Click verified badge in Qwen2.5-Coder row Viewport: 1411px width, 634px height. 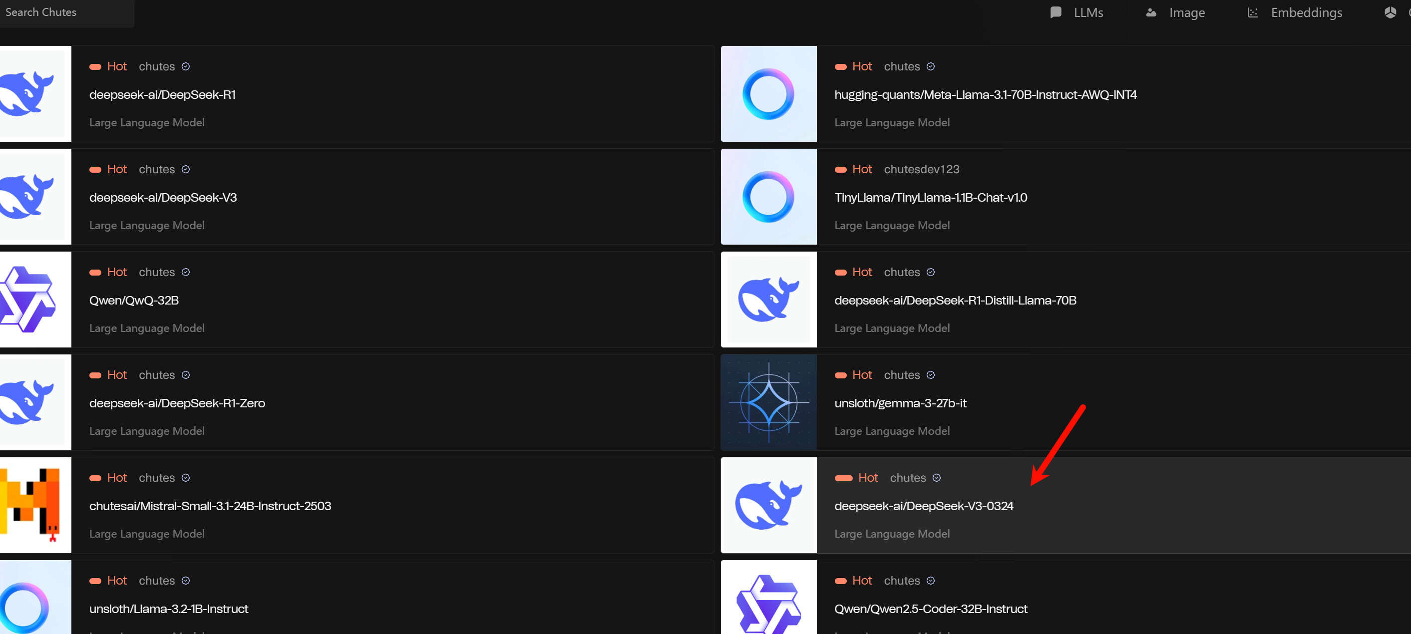pyautogui.click(x=931, y=581)
